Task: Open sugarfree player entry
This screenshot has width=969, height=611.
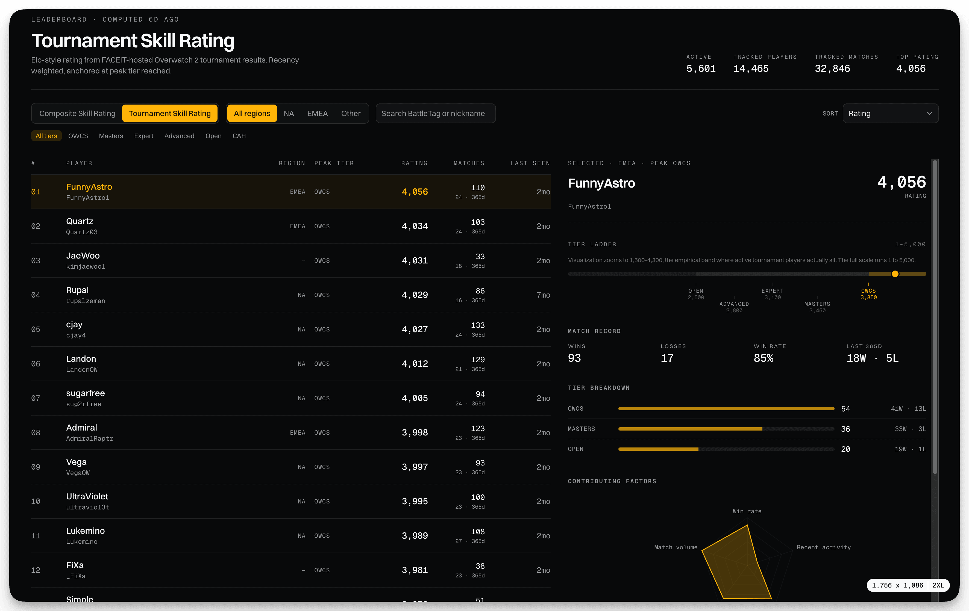Action: (290, 398)
